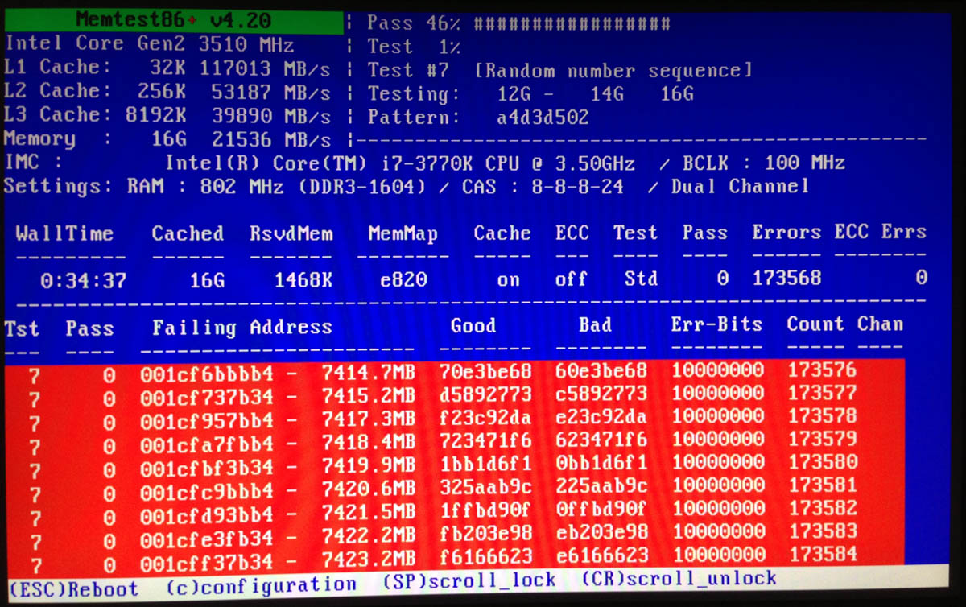The height and width of the screenshot is (607, 966).
Task: Click the Count column header
Action: point(815,324)
